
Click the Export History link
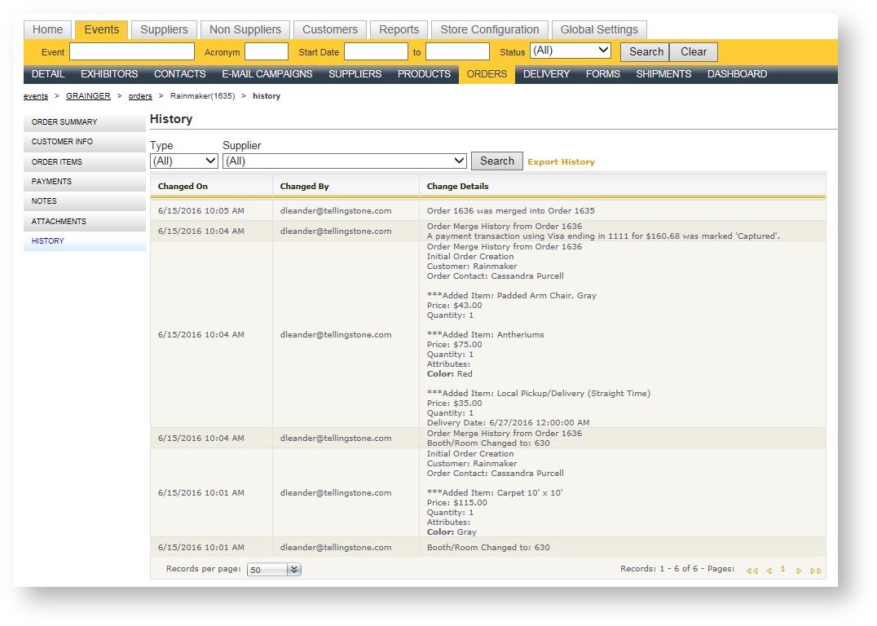point(561,162)
